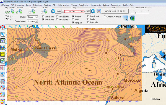Open the Concurrents menu

95,5
